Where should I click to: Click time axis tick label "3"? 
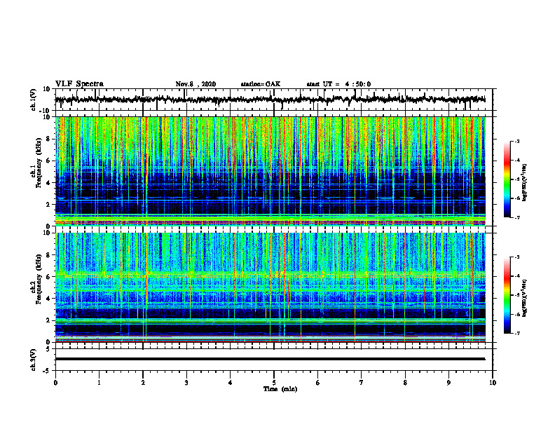[186, 383]
